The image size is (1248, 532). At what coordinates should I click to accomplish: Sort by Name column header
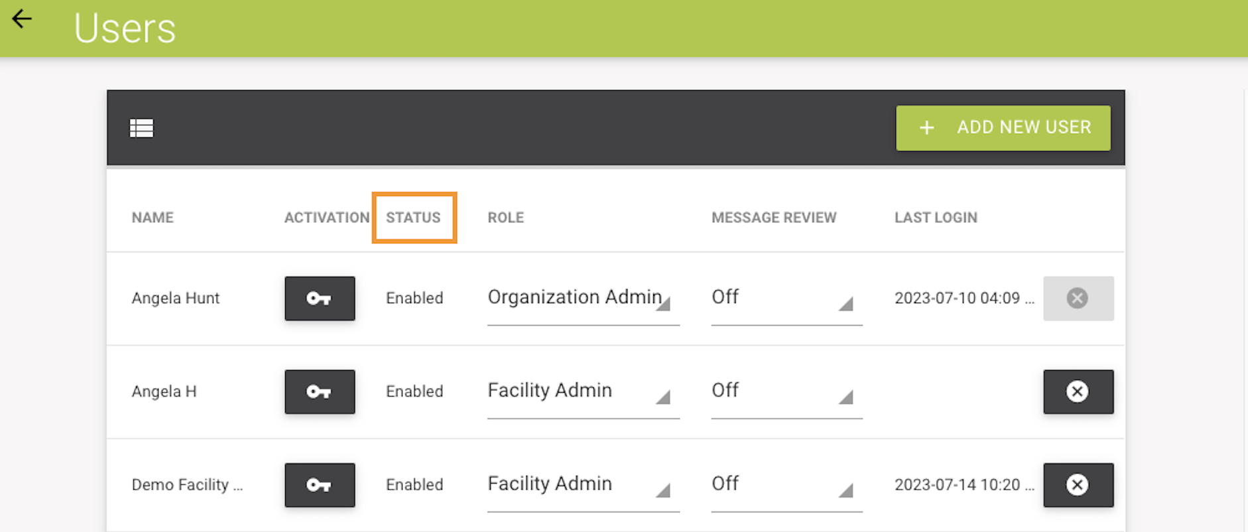(x=153, y=218)
